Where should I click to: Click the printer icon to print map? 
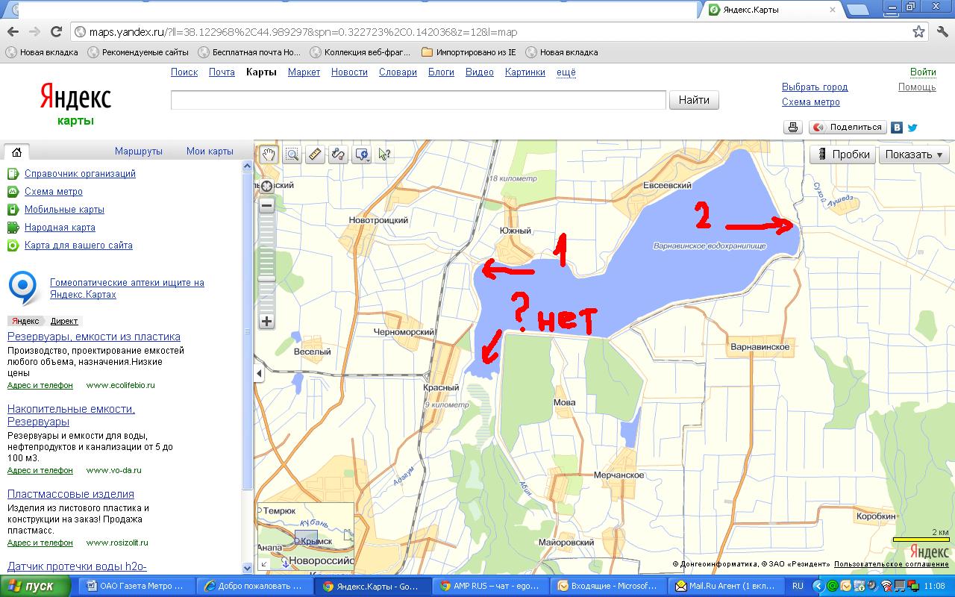click(x=793, y=128)
